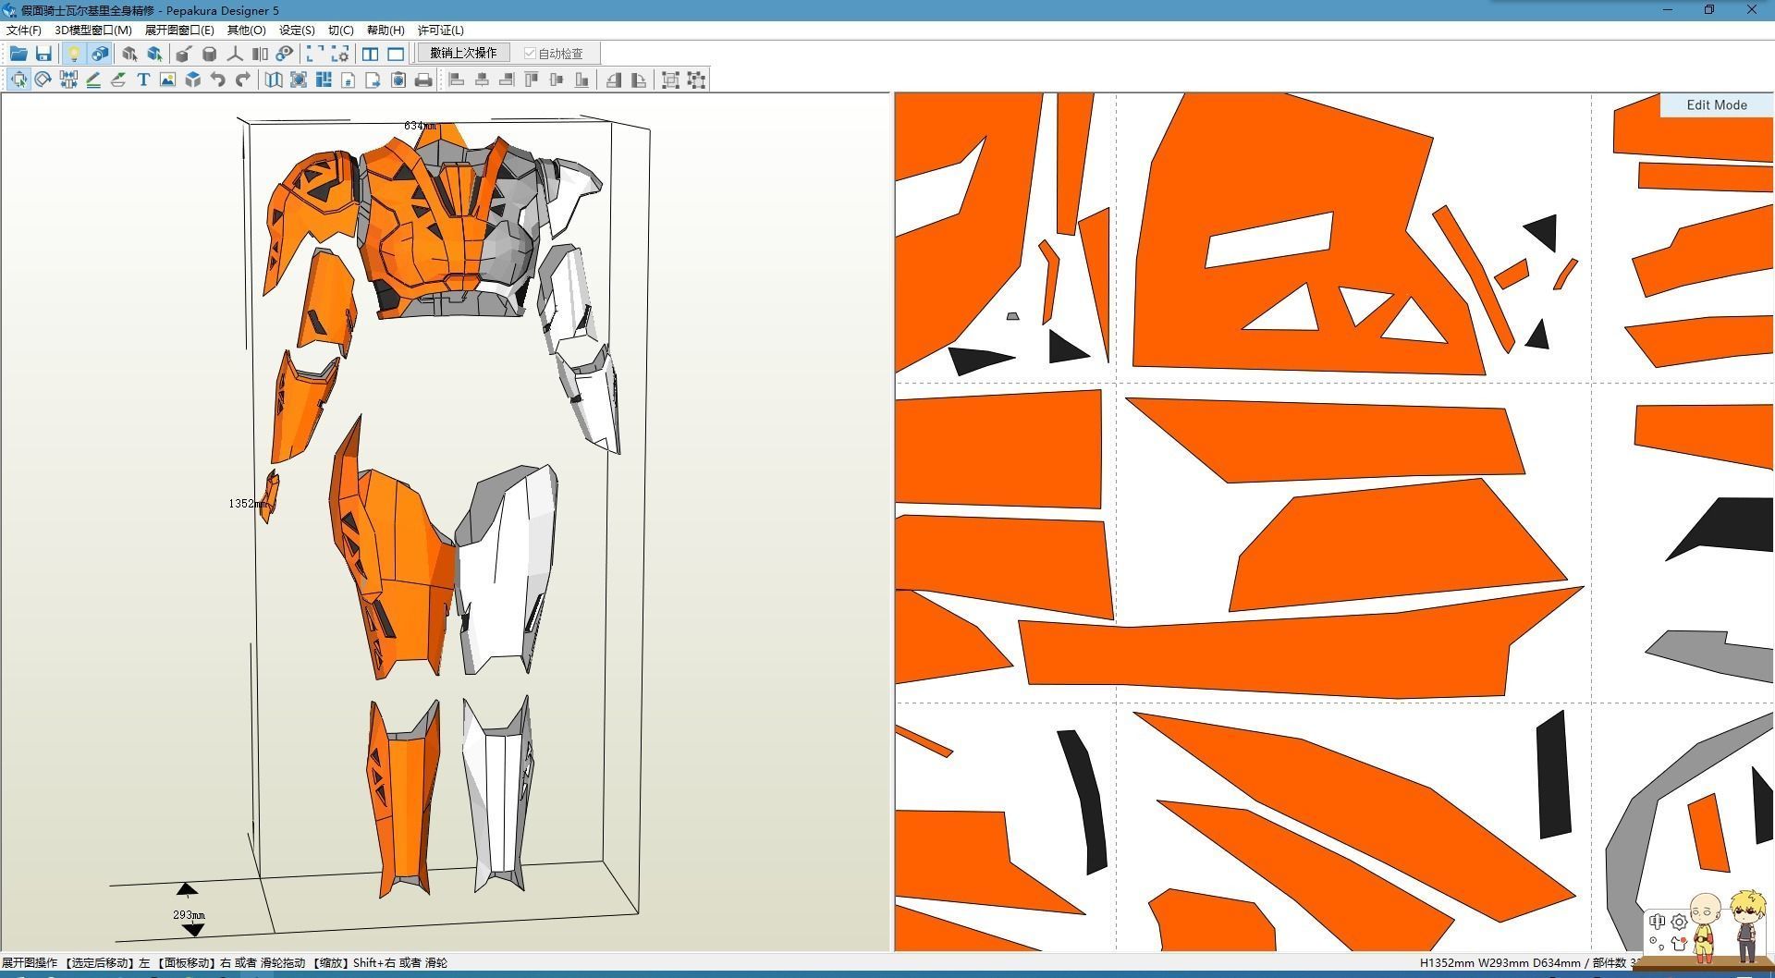Fit view using the corner brackets icon
The height and width of the screenshot is (978, 1775).
click(x=315, y=54)
